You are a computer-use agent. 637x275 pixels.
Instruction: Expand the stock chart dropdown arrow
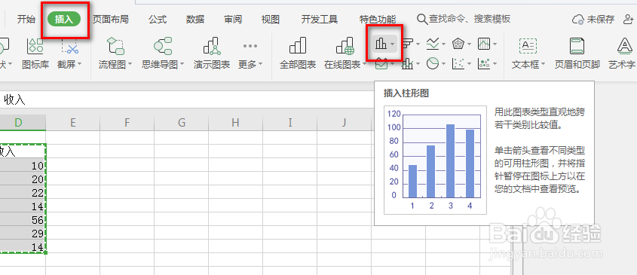click(495, 44)
